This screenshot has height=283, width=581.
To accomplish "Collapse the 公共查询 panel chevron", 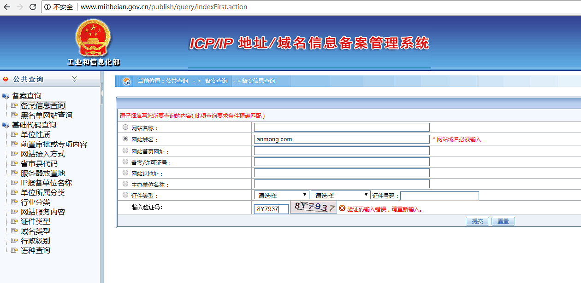I will (x=74, y=79).
